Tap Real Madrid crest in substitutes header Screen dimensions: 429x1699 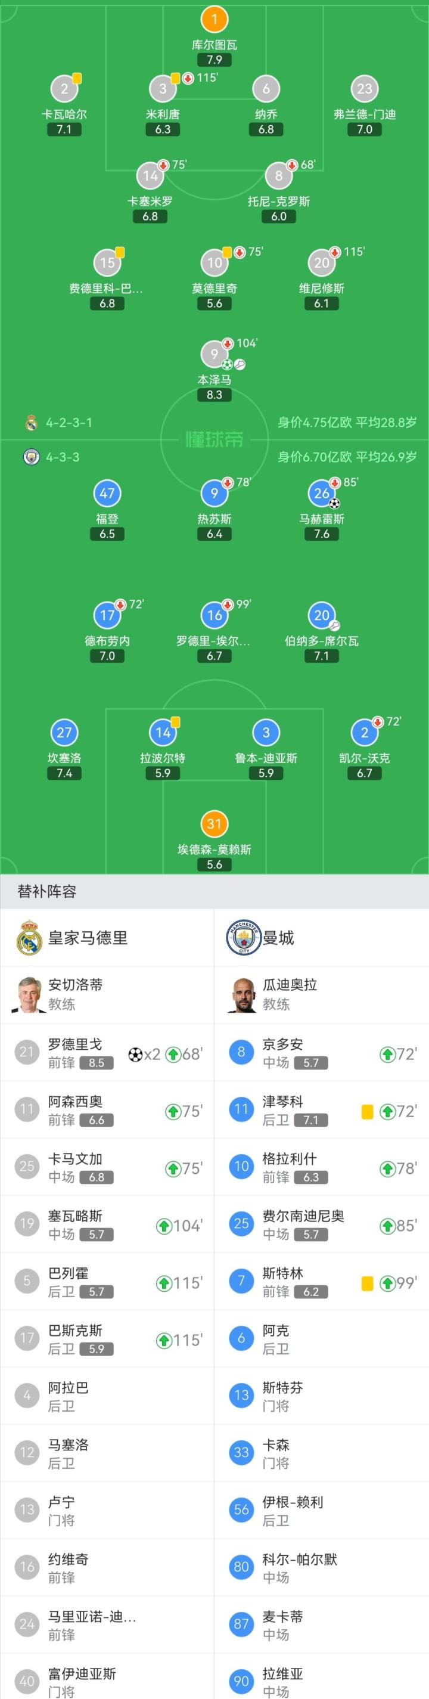[30, 937]
